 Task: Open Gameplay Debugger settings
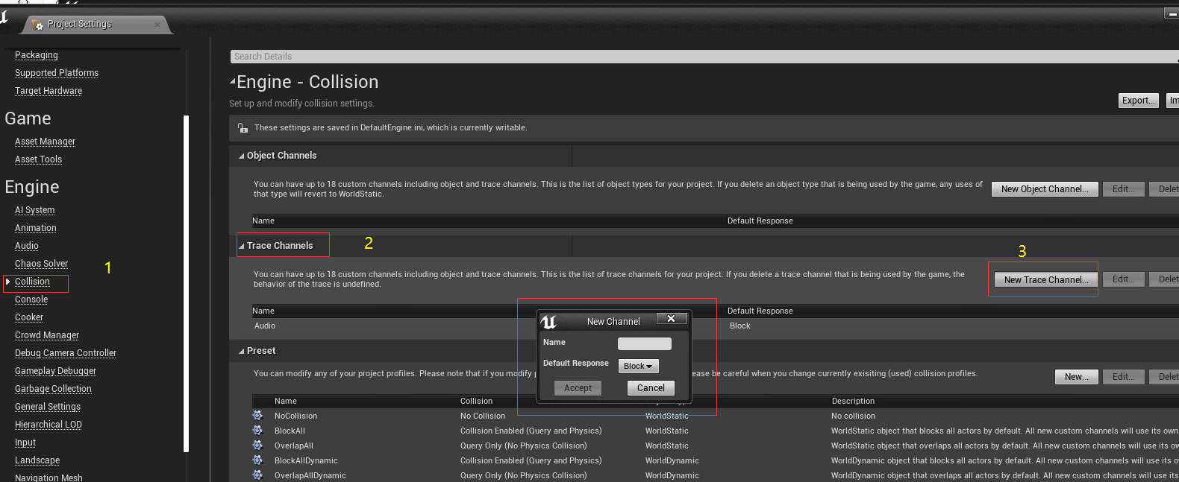click(56, 371)
